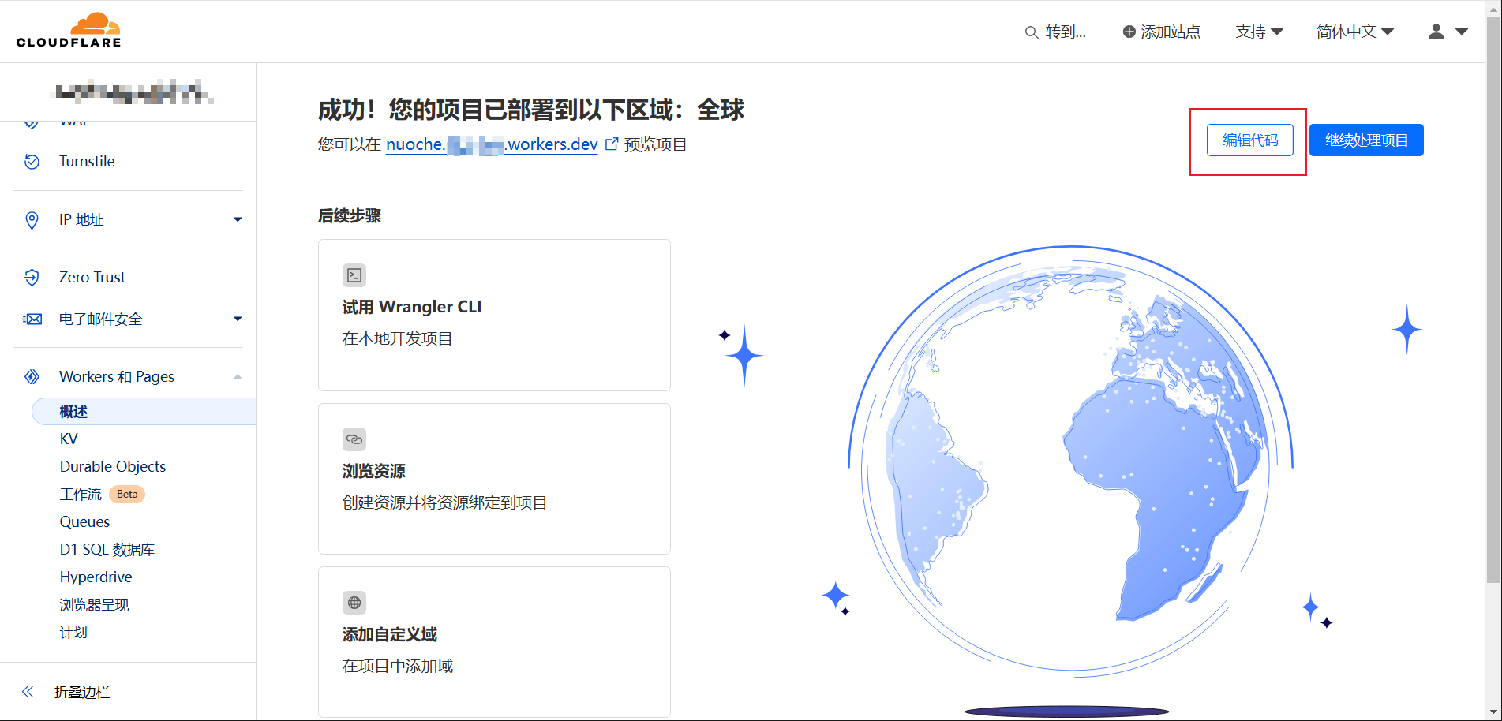Open the 试用 Wrangler CLI card
Screen dimensions: 1502x721
point(494,316)
